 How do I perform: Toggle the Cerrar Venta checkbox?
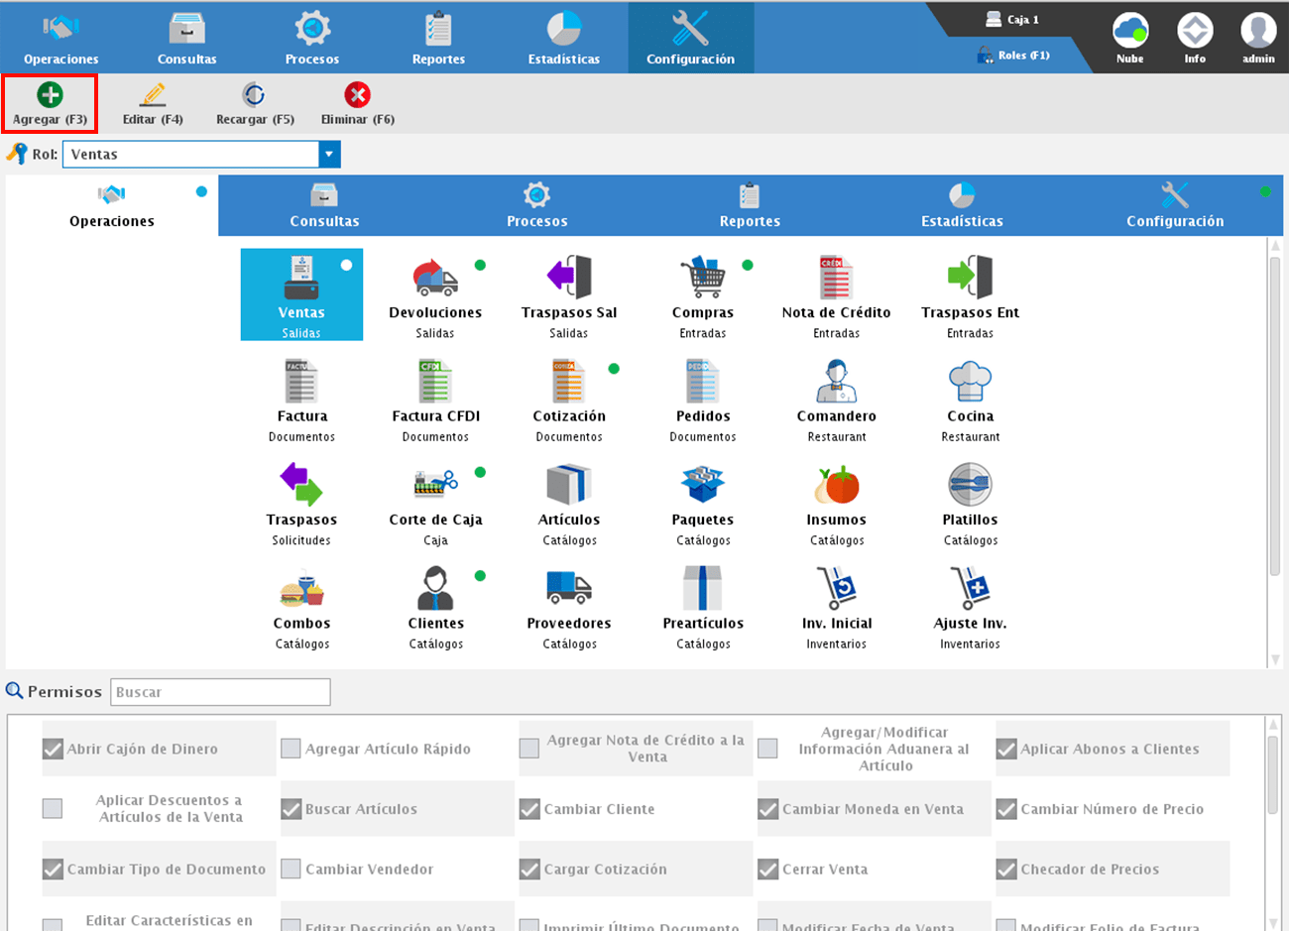[x=767, y=870]
